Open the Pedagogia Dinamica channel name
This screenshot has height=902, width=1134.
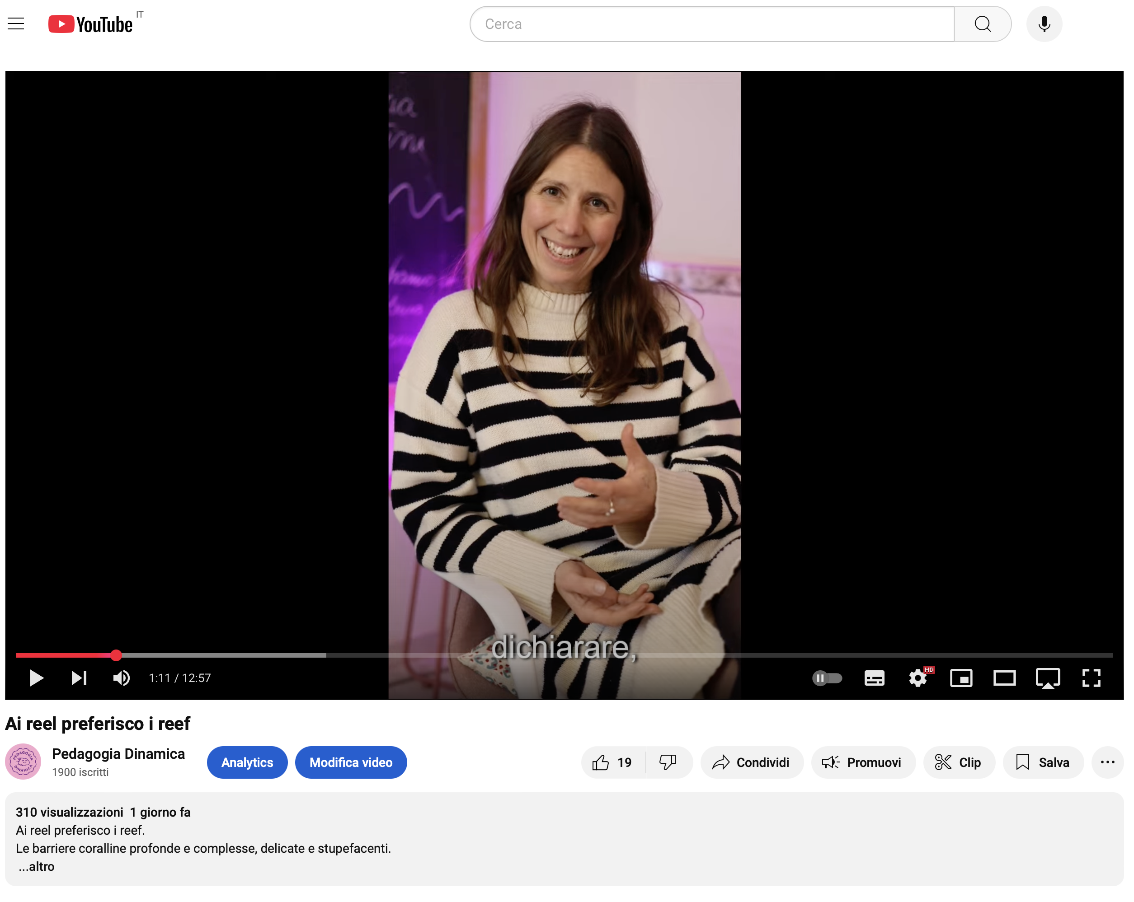(x=118, y=754)
